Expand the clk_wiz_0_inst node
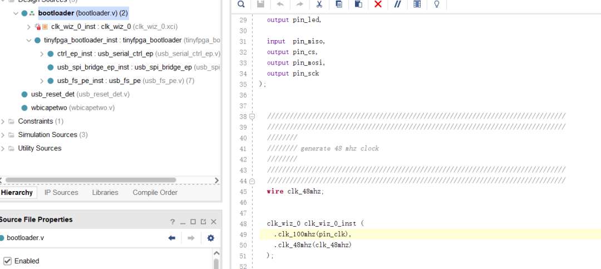Image resolution: width=601 pixels, height=269 pixels. [29, 27]
